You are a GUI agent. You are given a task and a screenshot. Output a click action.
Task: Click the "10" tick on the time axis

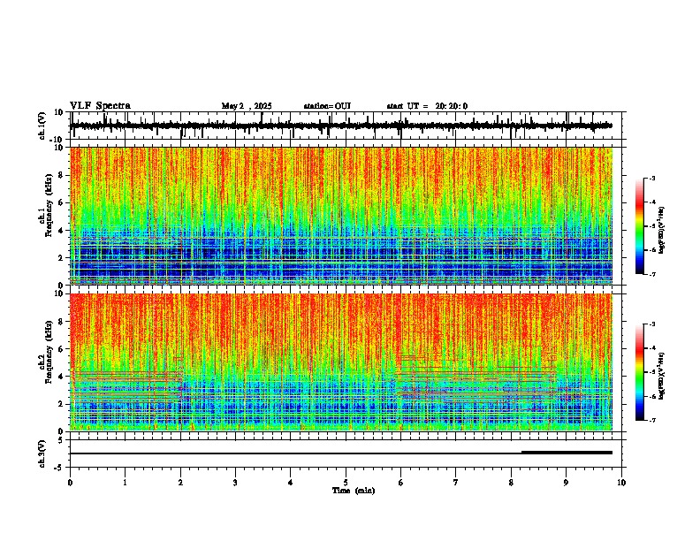[621, 483]
